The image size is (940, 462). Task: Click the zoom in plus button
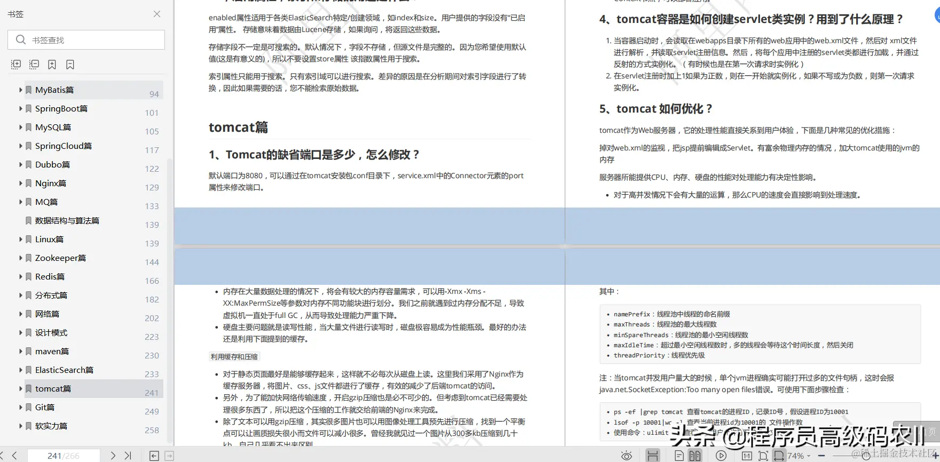(x=936, y=456)
